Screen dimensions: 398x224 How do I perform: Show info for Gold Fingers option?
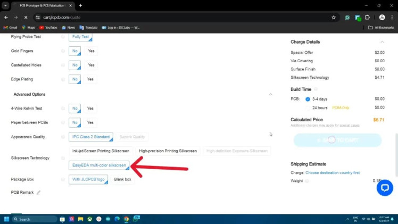[63, 51]
